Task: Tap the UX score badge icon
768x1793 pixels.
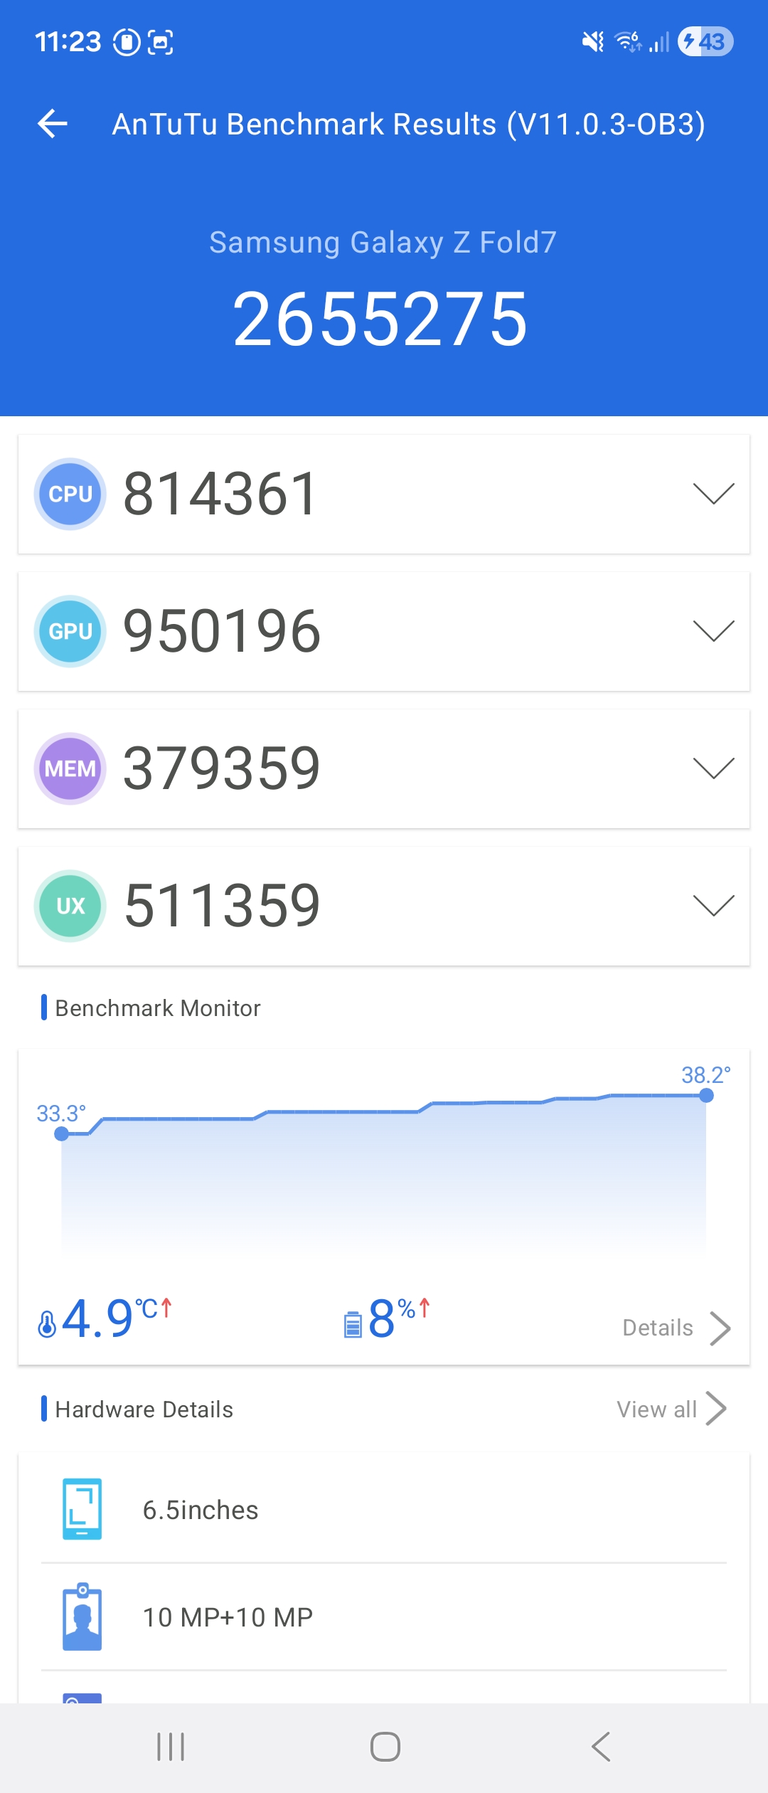Action: tap(70, 906)
